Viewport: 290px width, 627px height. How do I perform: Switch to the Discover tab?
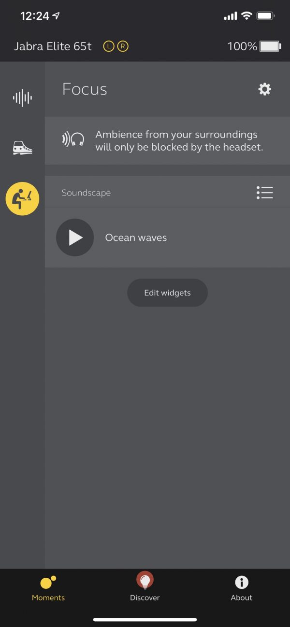(145, 586)
